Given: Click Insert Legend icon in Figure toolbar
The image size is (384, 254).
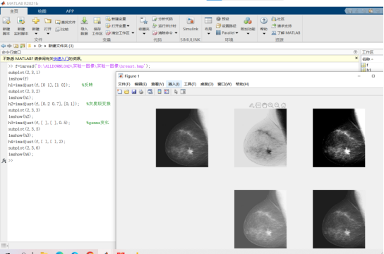Looking at the screenshot, I should (x=167, y=92).
